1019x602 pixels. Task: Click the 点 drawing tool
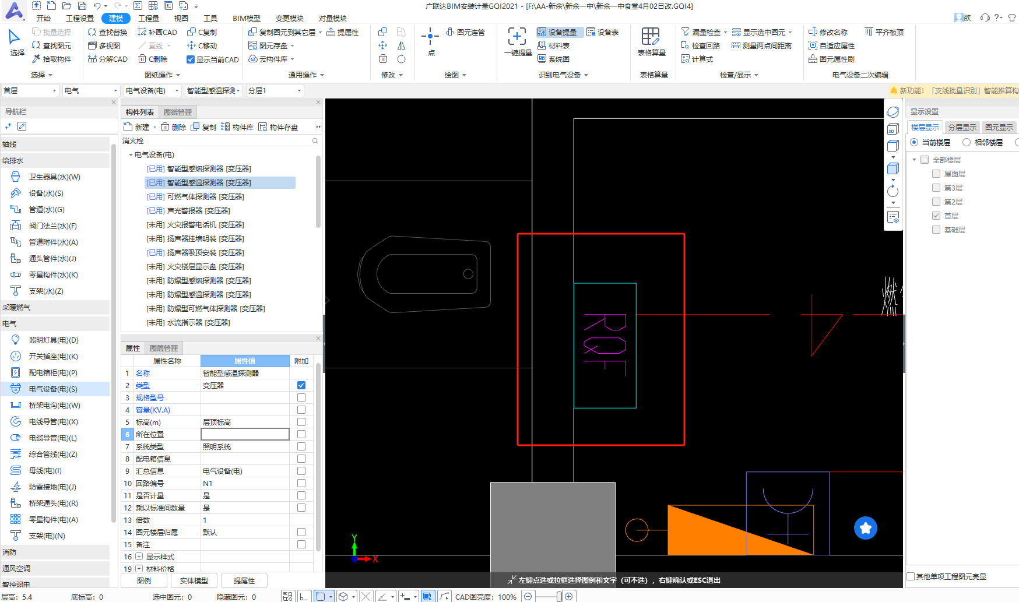[x=431, y=41]
